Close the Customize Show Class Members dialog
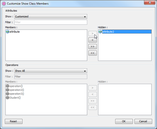 coord(150,2)
